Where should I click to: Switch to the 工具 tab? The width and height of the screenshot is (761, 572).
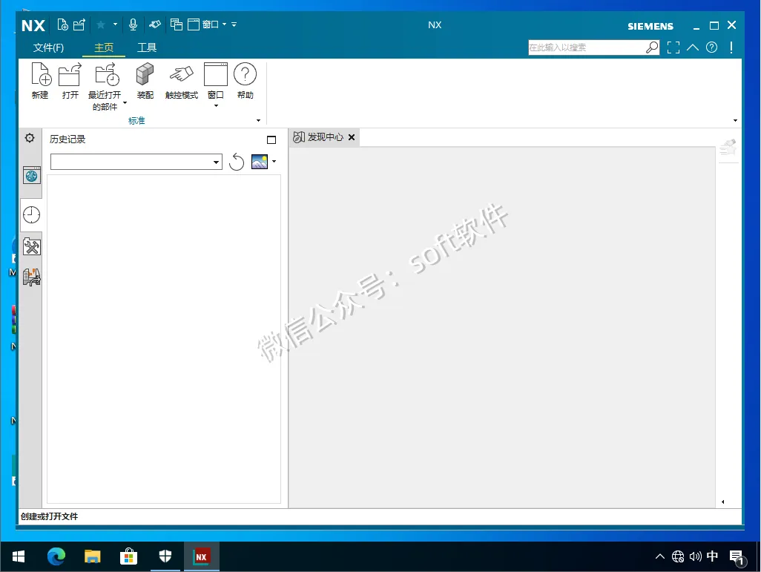(147, 47)
